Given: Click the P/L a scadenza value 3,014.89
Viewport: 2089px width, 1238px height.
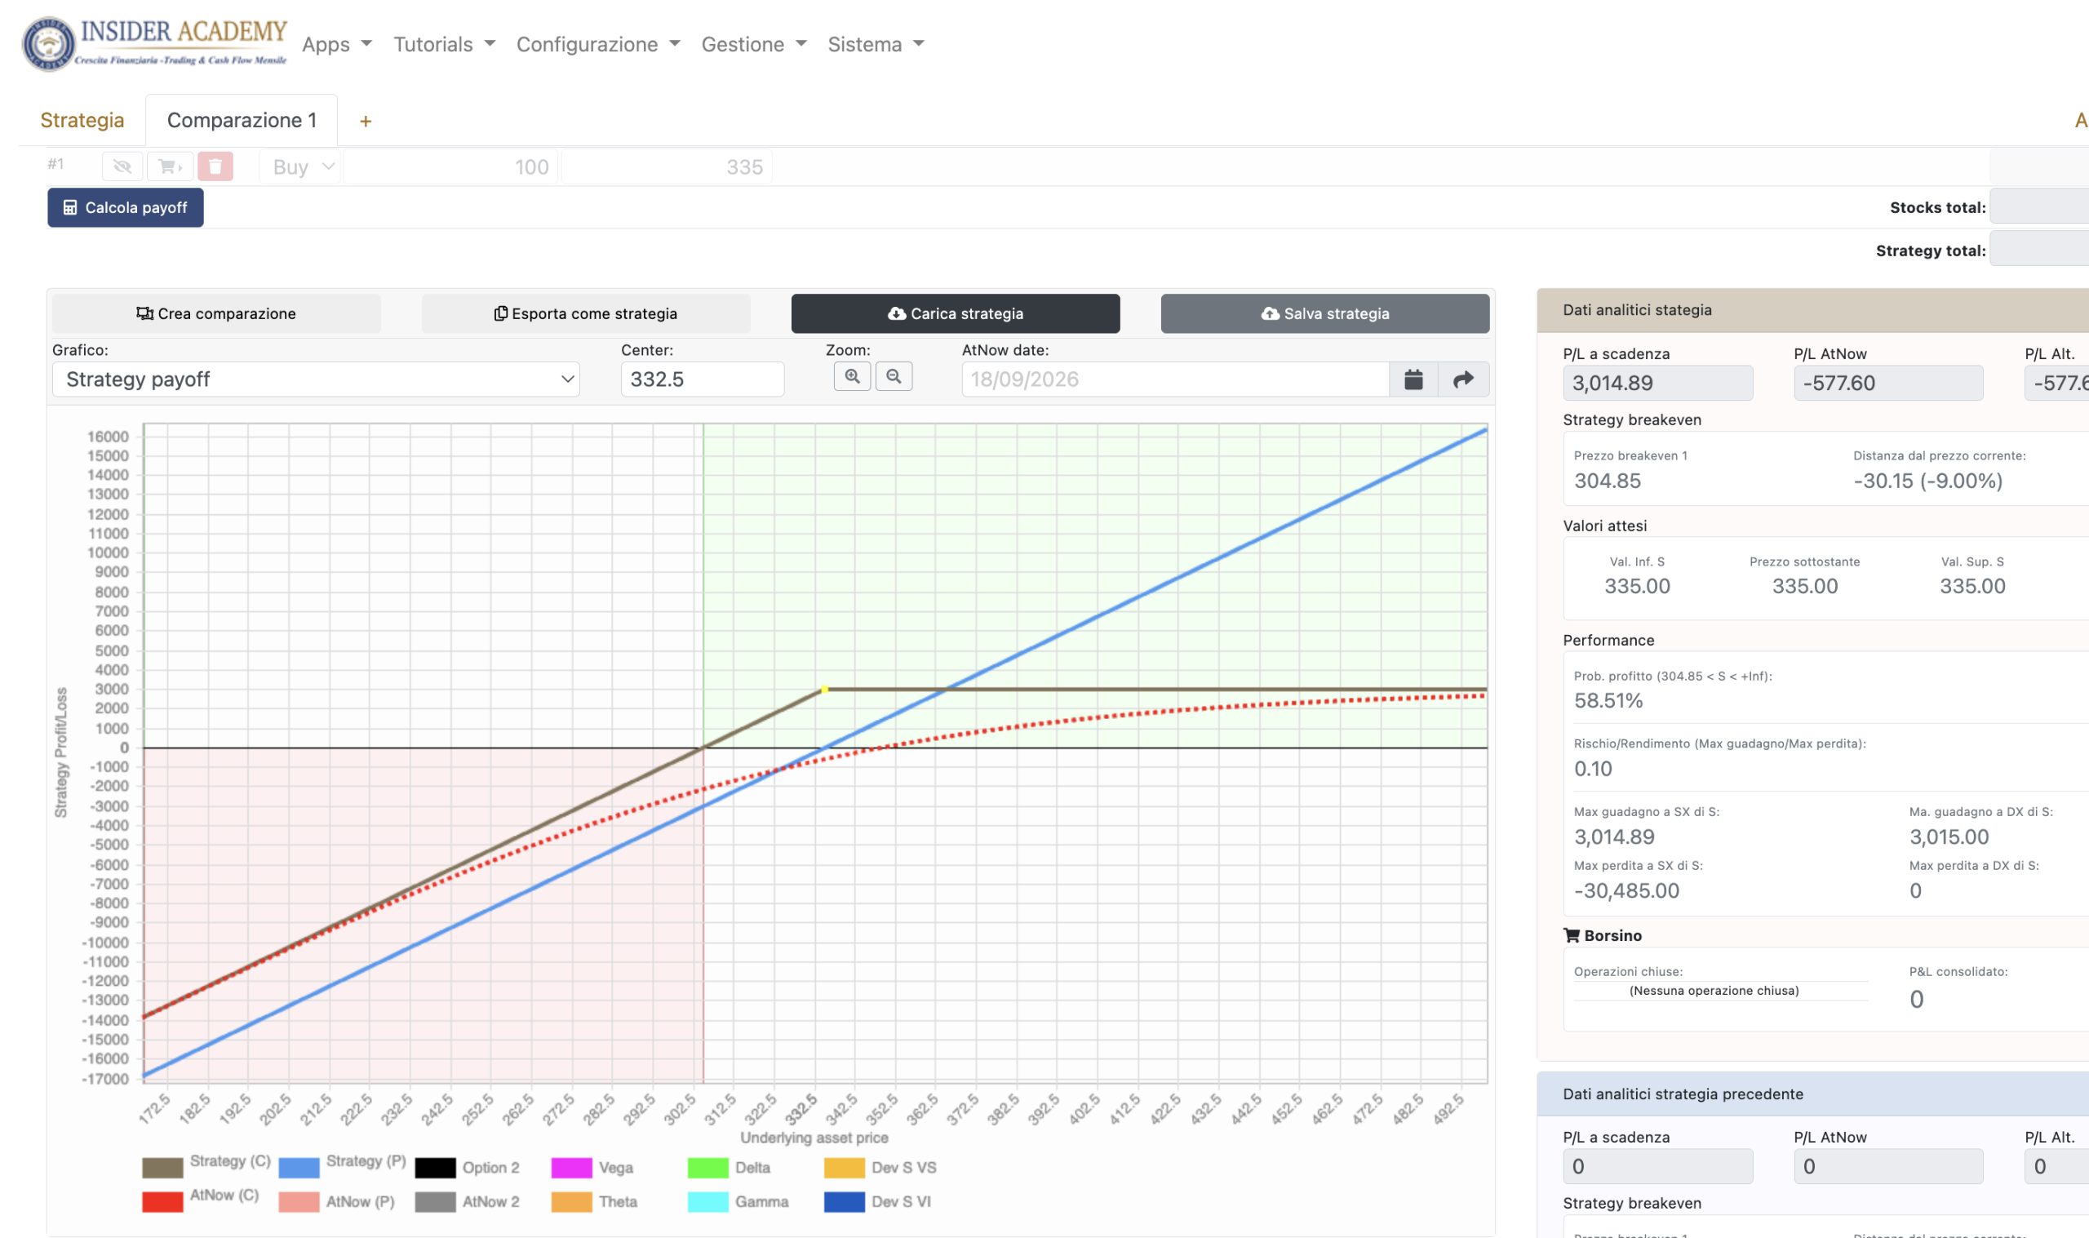Looking at the screenshot, I should [x=1658, y=383].
